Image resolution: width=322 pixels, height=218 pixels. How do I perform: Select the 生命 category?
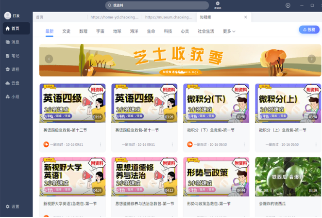(151, 31)
